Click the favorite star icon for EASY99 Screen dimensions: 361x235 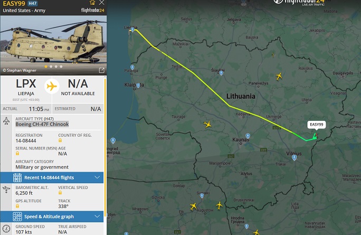92,3
